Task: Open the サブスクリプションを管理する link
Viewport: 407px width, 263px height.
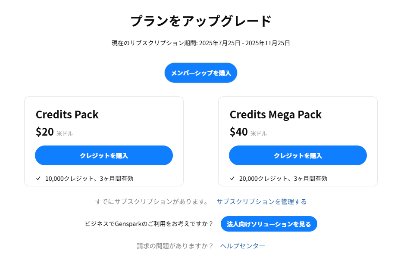Action: [x=261, y=201]
